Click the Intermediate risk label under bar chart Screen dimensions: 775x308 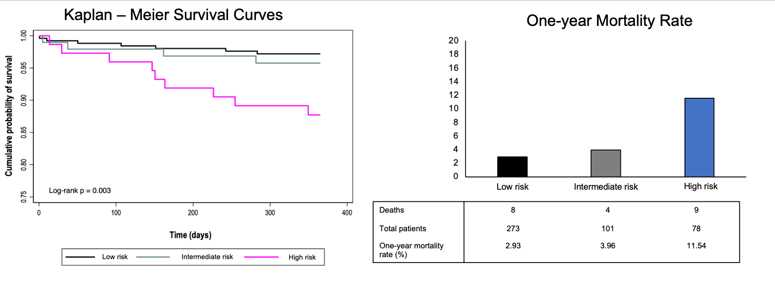(x=606, y=187)
